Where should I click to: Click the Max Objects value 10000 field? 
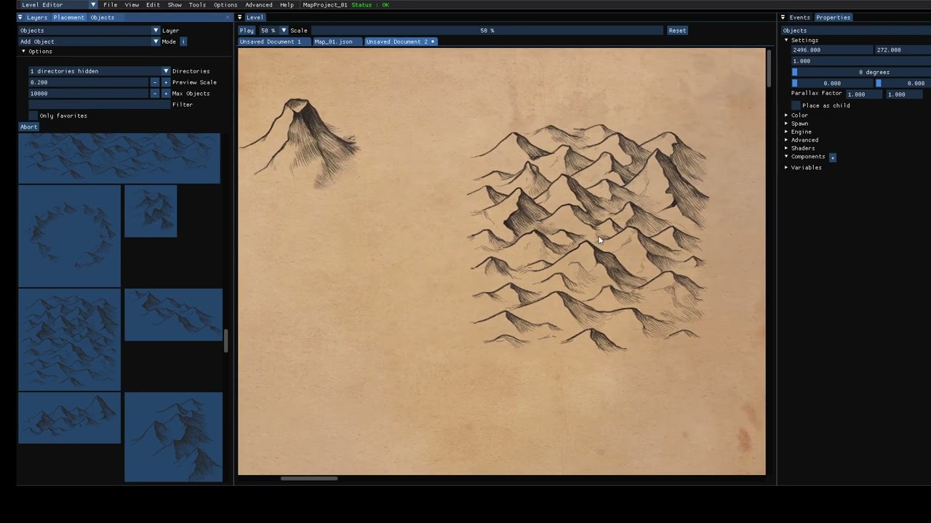click(x=88, y=94)
